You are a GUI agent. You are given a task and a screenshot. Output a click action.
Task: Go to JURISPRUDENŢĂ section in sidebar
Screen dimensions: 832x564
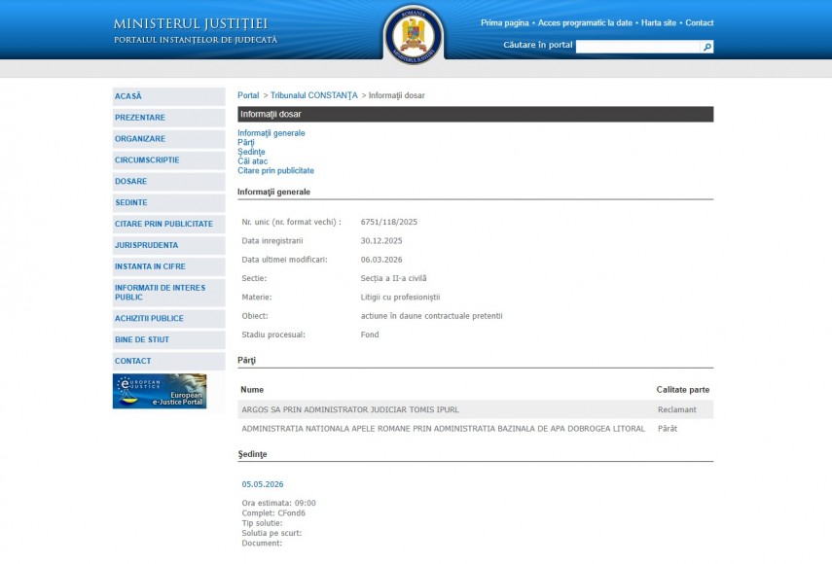(x=146, y=245)
